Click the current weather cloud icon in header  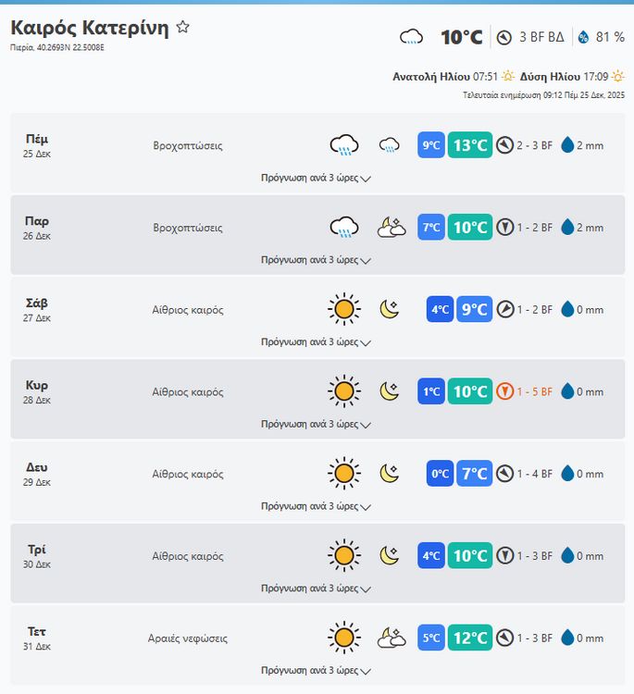[x=411, y=37]
